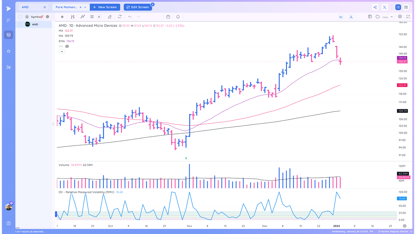Click the EMA 136.19 legend entry
The width and height of the screenshot is (416, 234).
click(66, 41)
